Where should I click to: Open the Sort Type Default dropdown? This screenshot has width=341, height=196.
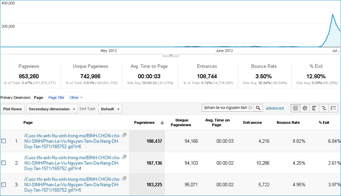(x=110, y=109)
